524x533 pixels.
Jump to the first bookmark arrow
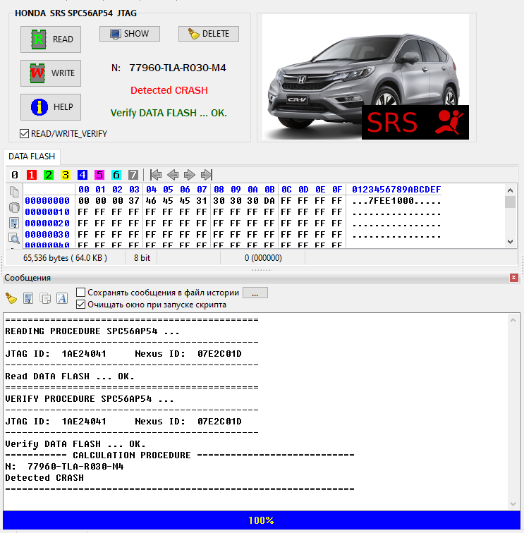[156, 175]
